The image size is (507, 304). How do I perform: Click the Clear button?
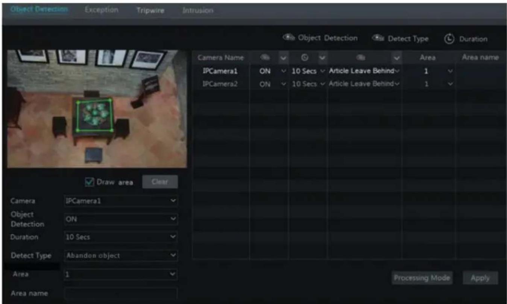click(x=160, y=182)
